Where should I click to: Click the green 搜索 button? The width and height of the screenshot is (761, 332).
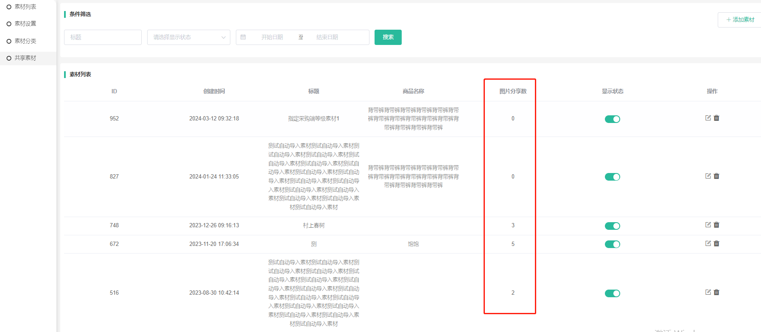[x=388, y=37]
